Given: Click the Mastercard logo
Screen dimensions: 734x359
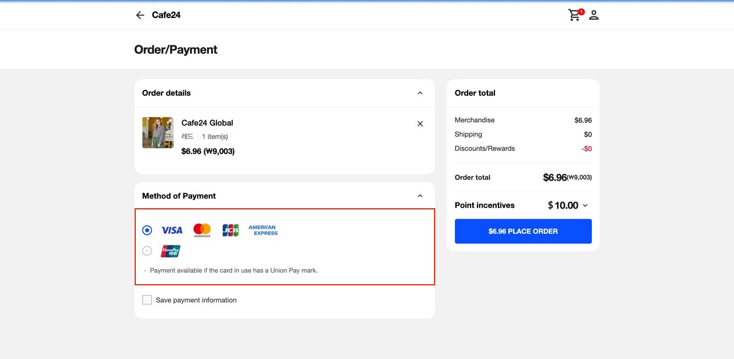Looking at the screenshot, I should point(202,230).
